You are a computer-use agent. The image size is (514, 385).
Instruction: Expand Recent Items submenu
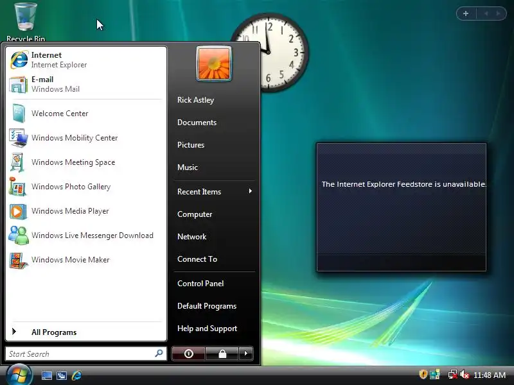point(214,191)
